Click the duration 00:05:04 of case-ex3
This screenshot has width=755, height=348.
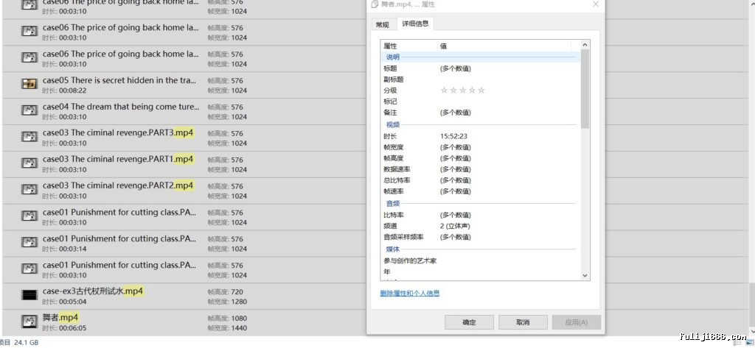(73, 302)
